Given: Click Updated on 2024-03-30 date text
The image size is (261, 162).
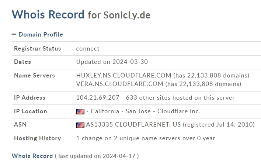Looking at the screenshot, I should [112, 62].
